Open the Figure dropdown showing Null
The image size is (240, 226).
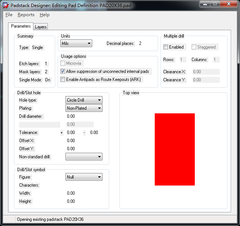pyautogui.click(x=84, y=177)
